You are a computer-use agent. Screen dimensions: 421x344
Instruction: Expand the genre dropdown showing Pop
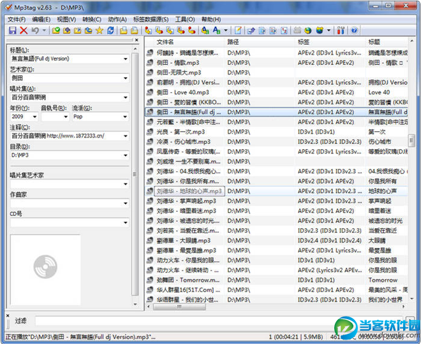point(126,117)
